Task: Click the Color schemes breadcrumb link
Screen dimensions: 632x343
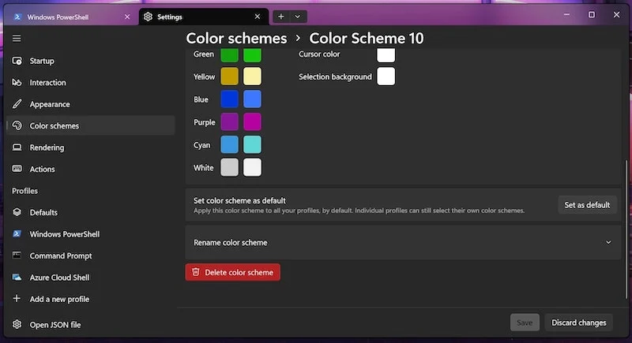Action: tap(236, 38)
